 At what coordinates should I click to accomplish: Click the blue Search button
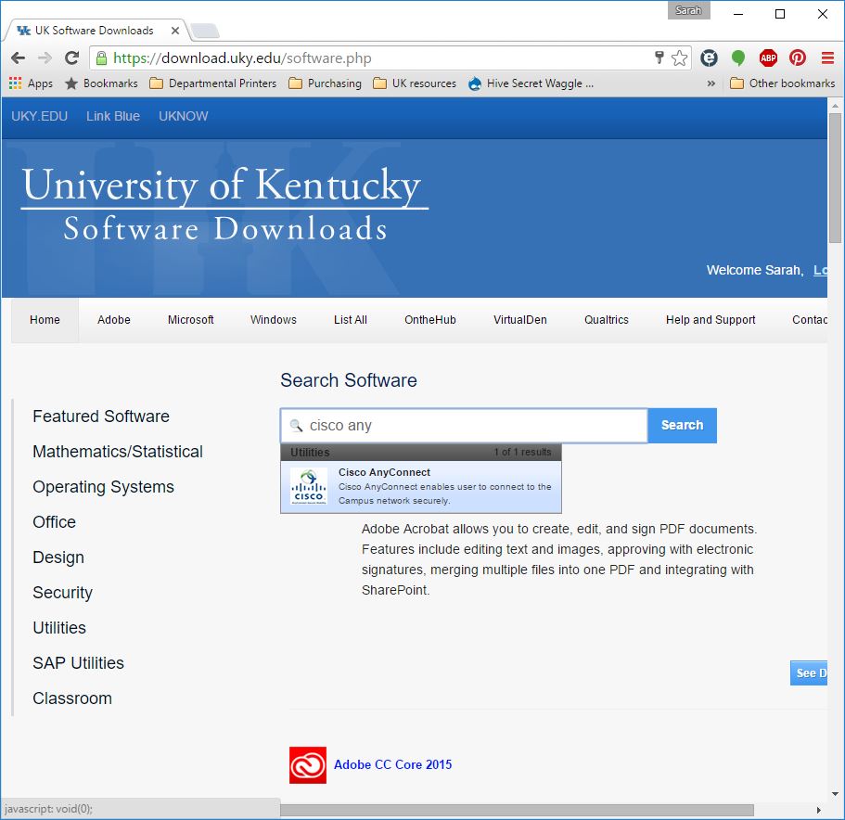coord(683,426)
